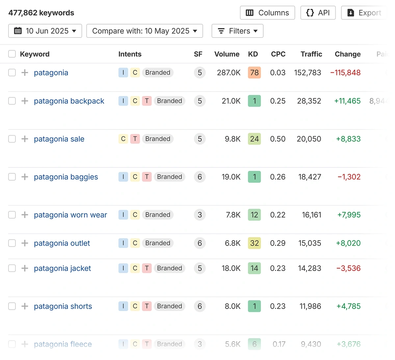Viewport: 395px width, 360px height.
Task: Toggle the select-all checkbox beside Keyword
Action: pos(12,54)
